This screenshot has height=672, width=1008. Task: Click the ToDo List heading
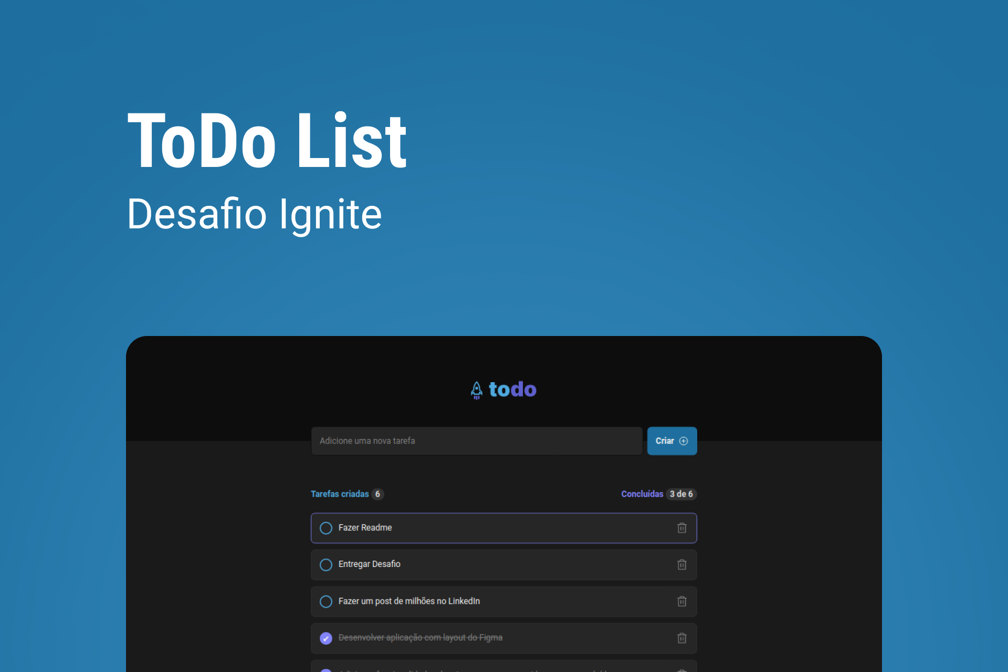click(267, 141)
